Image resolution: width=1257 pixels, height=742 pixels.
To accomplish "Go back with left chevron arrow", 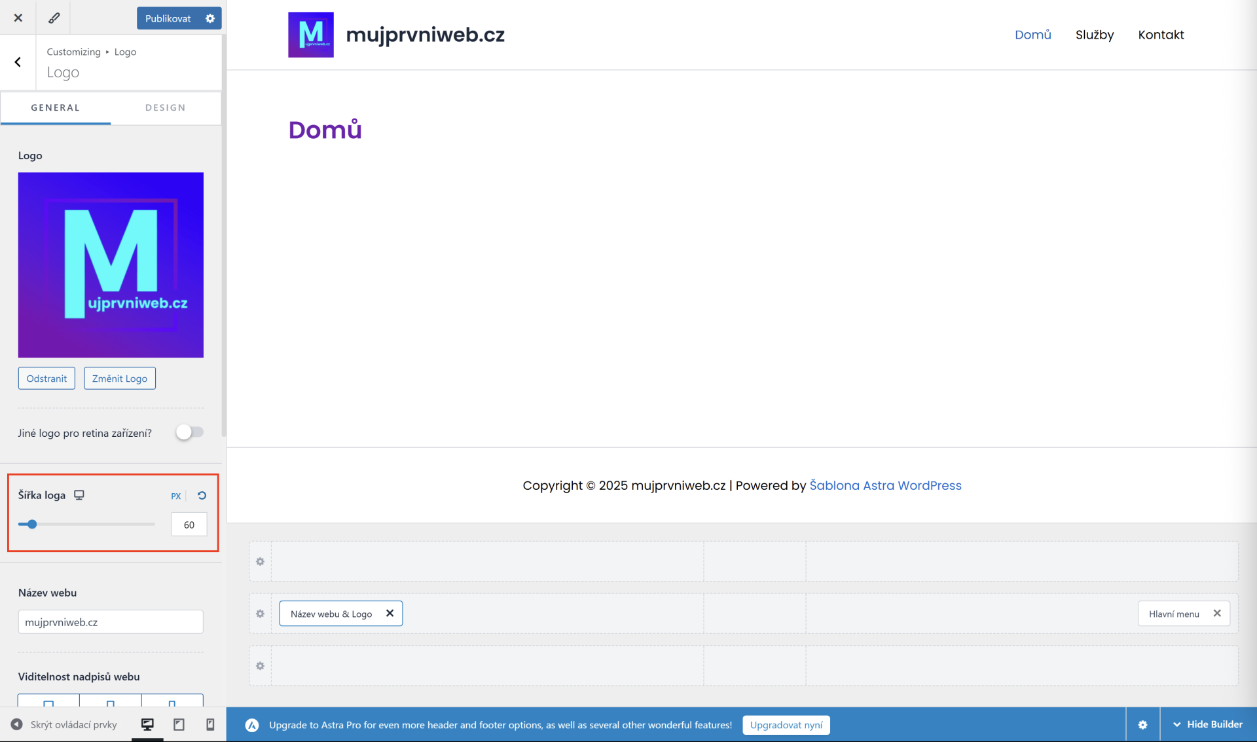I will click(x=18, y=62).
